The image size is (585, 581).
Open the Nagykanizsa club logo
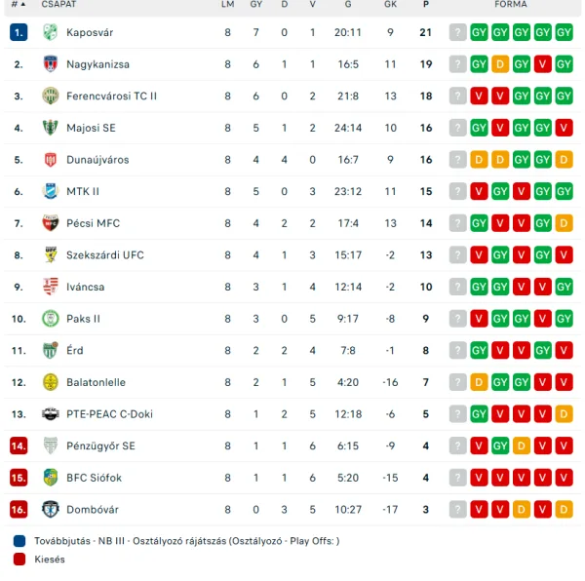[x=50, y=64]
